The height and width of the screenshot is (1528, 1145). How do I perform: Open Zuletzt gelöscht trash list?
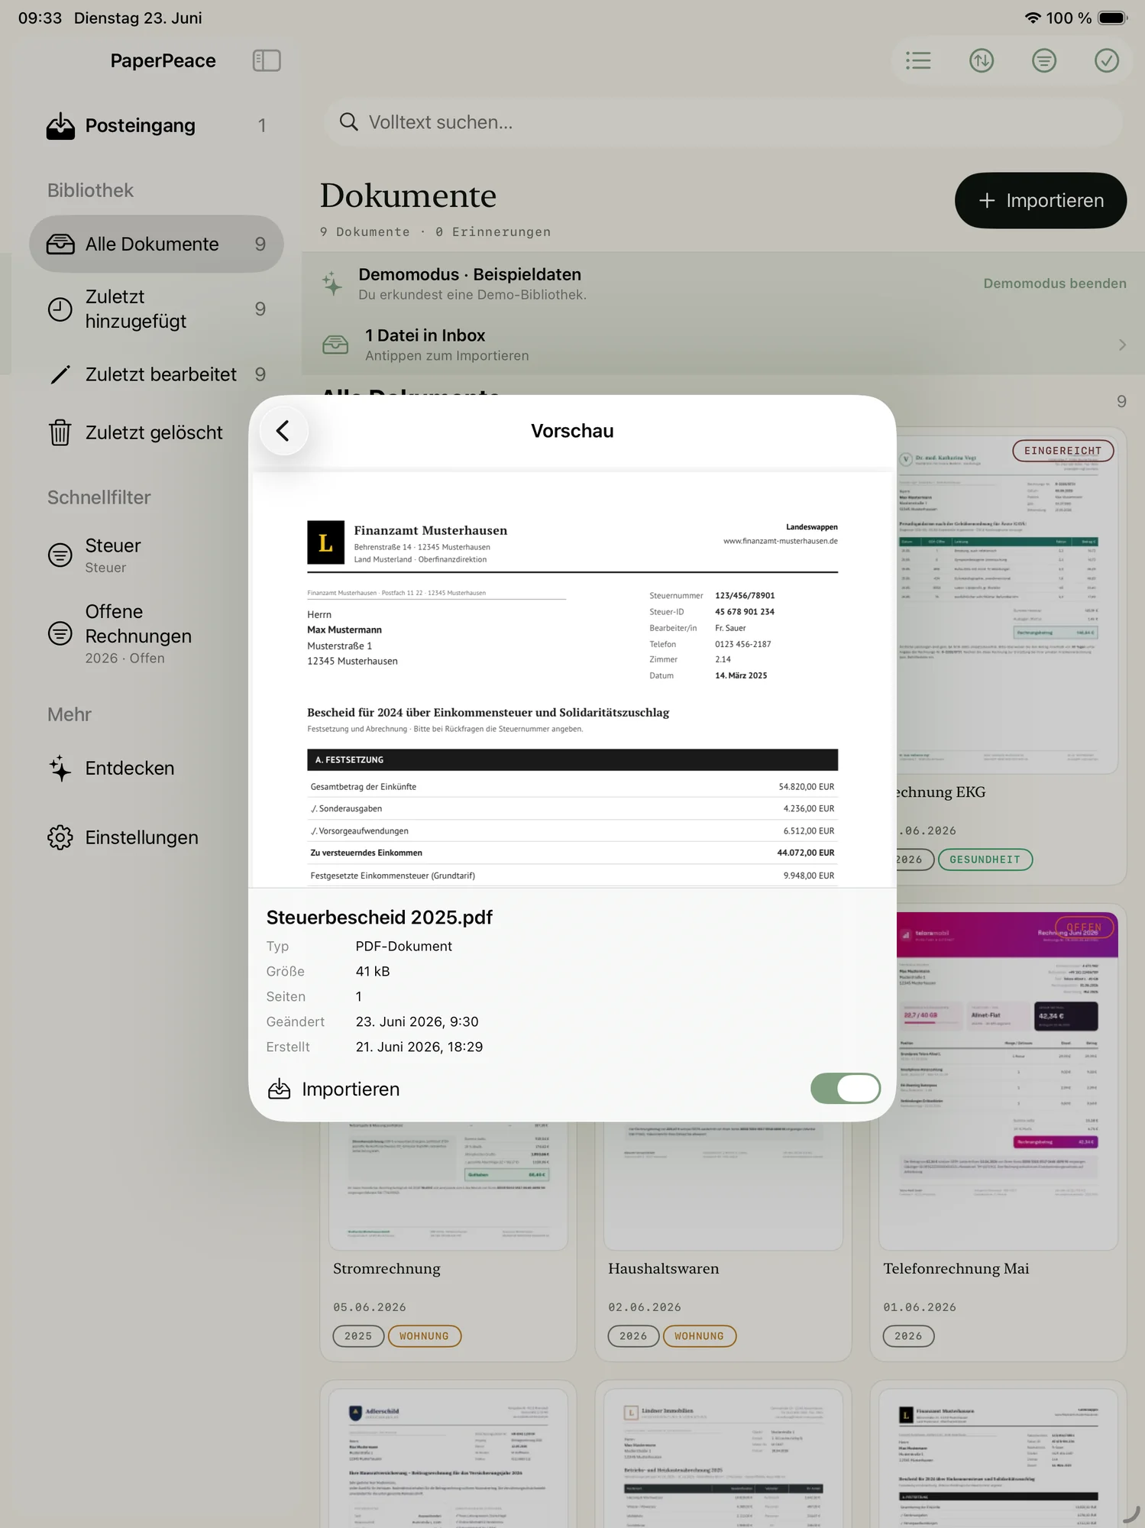pyautogui.click(x=157, y=432)
